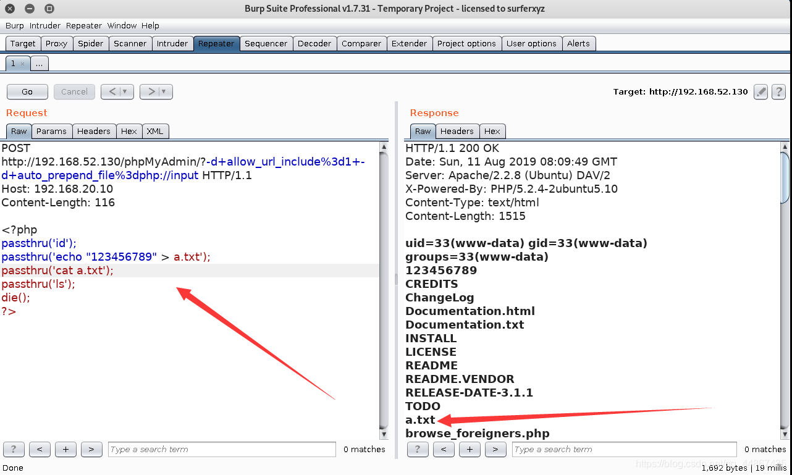
Task: Go to previous request search match
Action: click(x=40, y=449)
